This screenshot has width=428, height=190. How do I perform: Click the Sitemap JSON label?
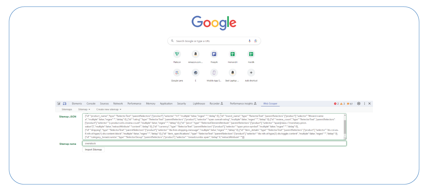tap(68, 116)
